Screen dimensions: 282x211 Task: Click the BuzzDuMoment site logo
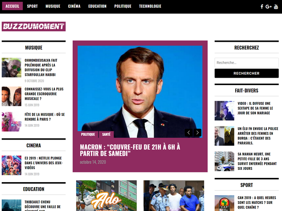point(33,26)
